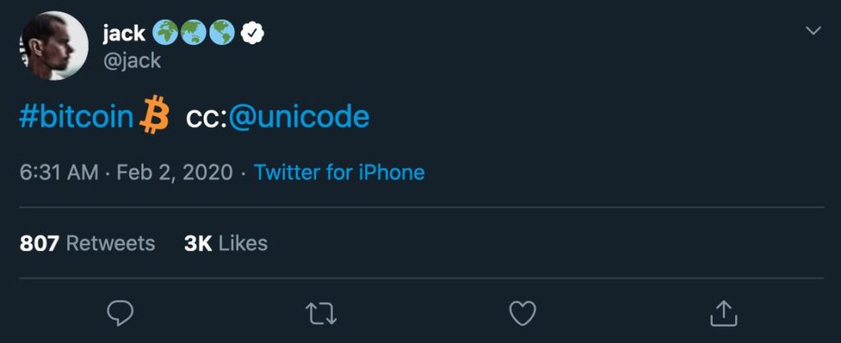Click the verified badge next to jack
841x343 pixels.
click(255, 33)
